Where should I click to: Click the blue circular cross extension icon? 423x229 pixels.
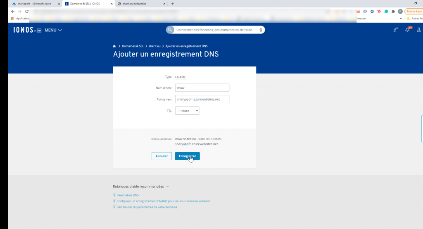pyautogui.click(x=372, y=11)
